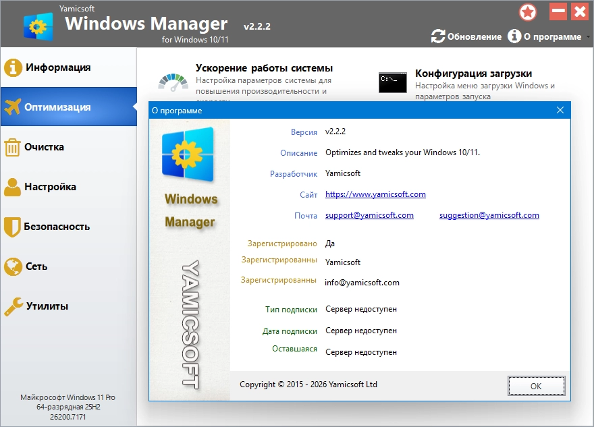The width and height of the screenshot is (594, 427).
Task: Click the Ускорение работы системы heading
Action: click(264, 68)
